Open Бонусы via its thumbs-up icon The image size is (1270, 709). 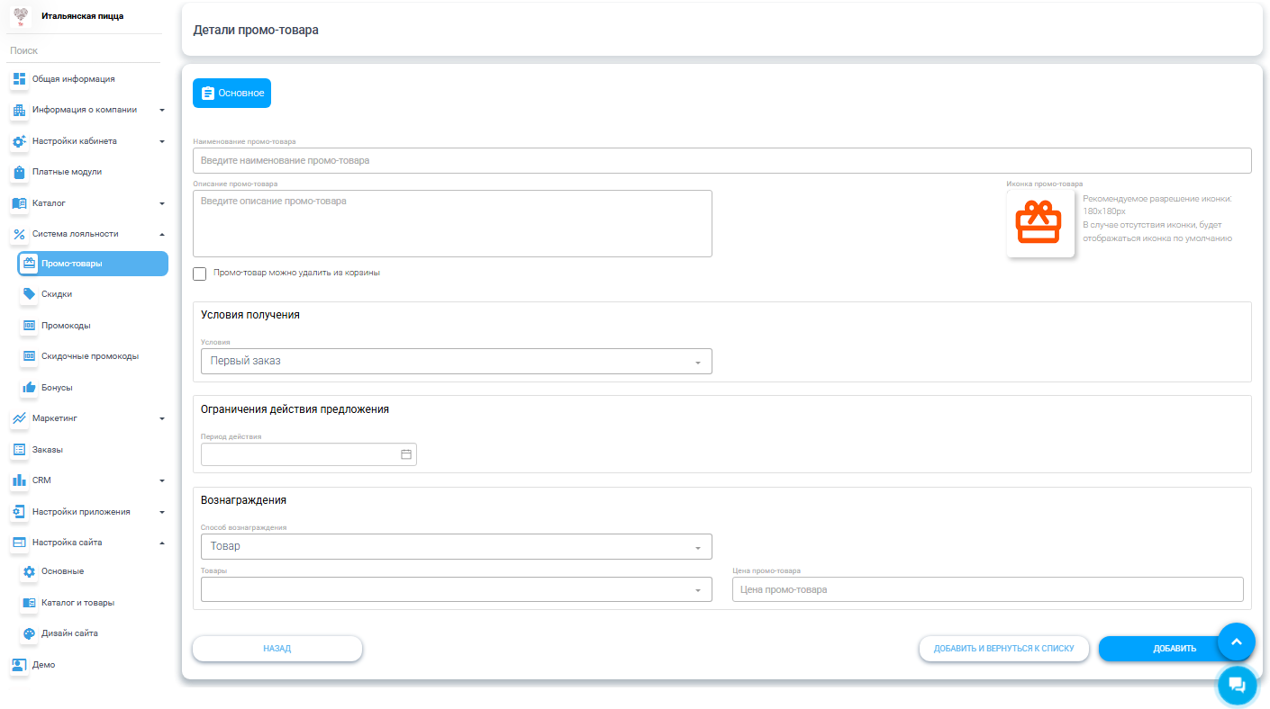pyautogui.click(x=29, y=388)
